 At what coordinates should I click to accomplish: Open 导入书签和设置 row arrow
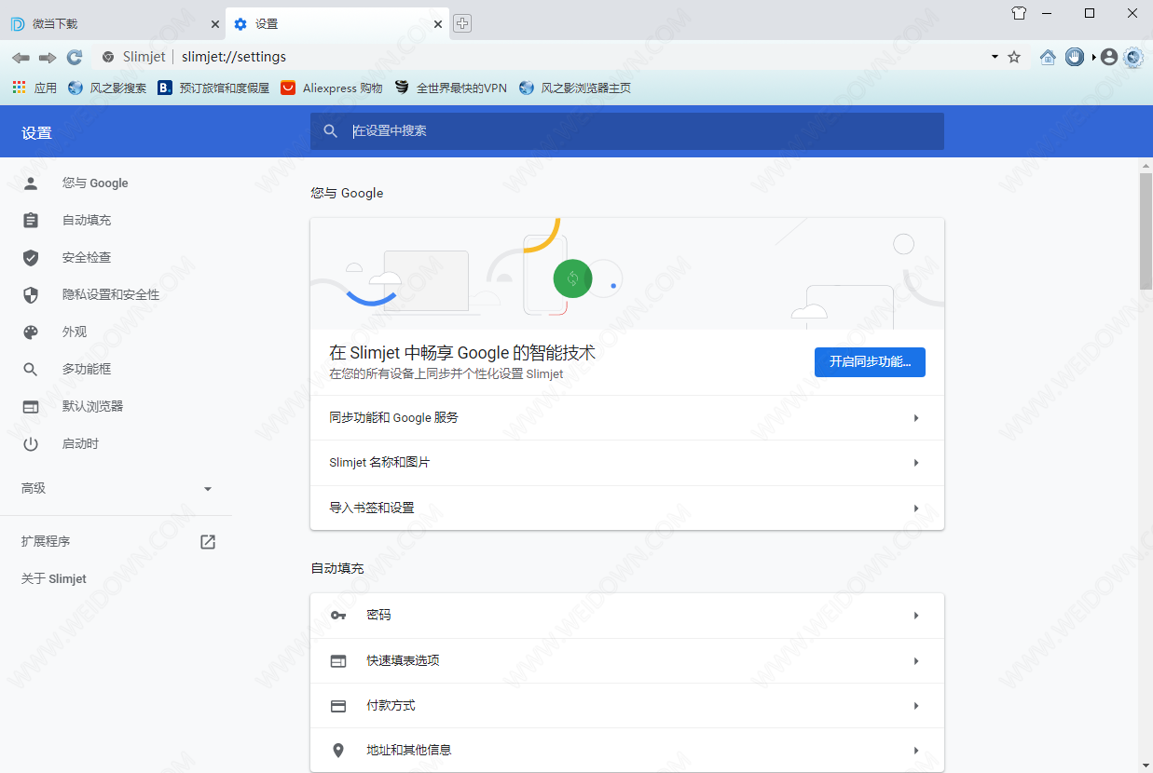(916, 509)
